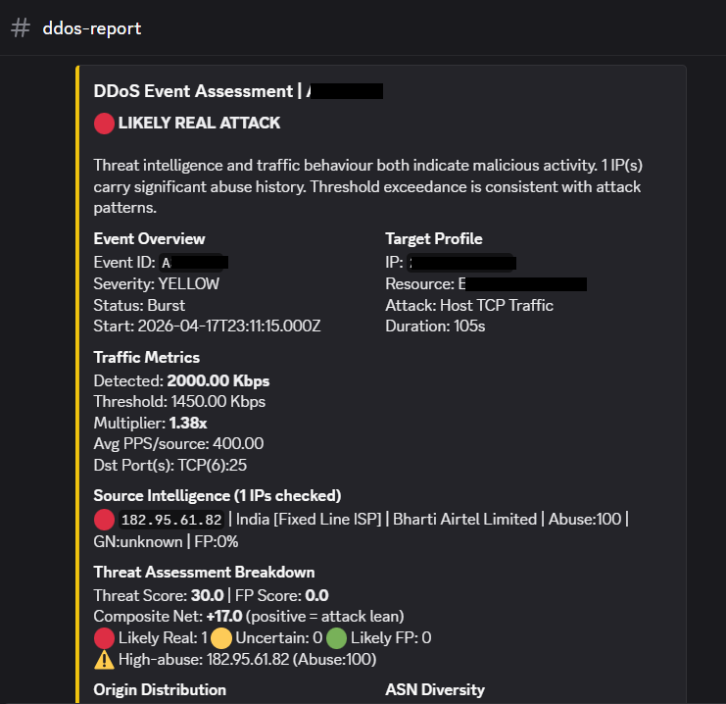This screenshot has width=726, height=704.
Task: Click the yellow circle next to Uncertain: 0
Action: coord(221,638)
